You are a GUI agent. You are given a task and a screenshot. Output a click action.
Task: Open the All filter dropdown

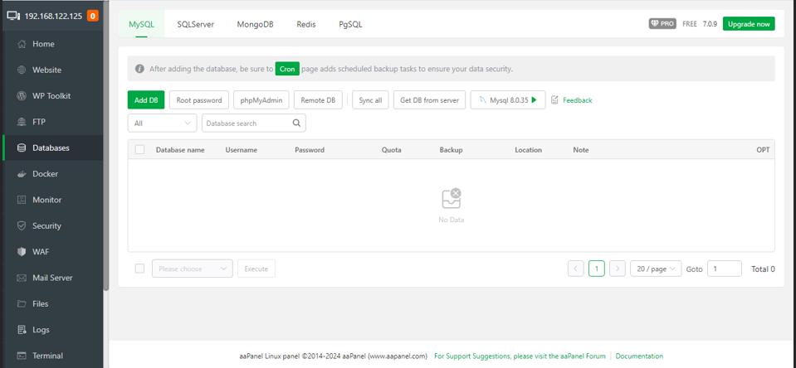tap(162, 123)
